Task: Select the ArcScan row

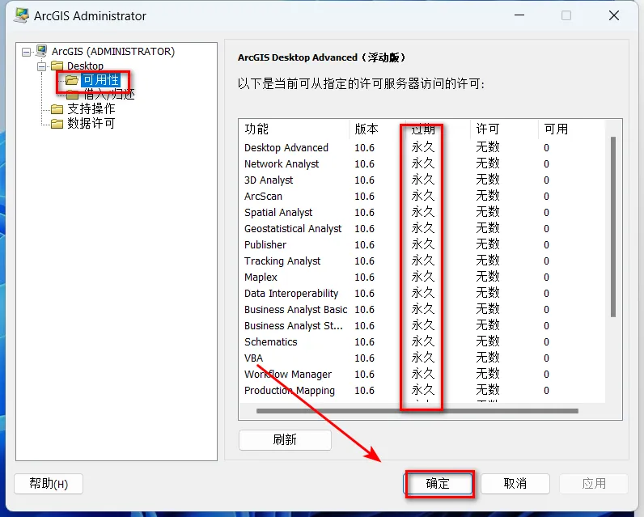Action: point(422,197)
